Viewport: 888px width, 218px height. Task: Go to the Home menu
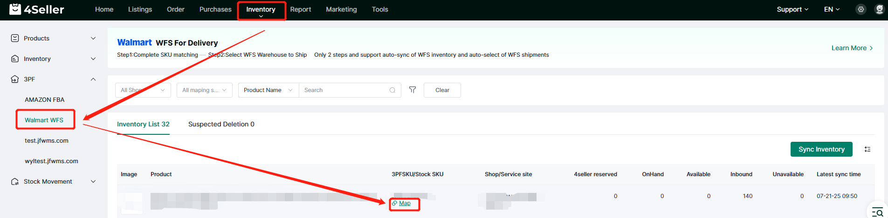click(104, 9)
